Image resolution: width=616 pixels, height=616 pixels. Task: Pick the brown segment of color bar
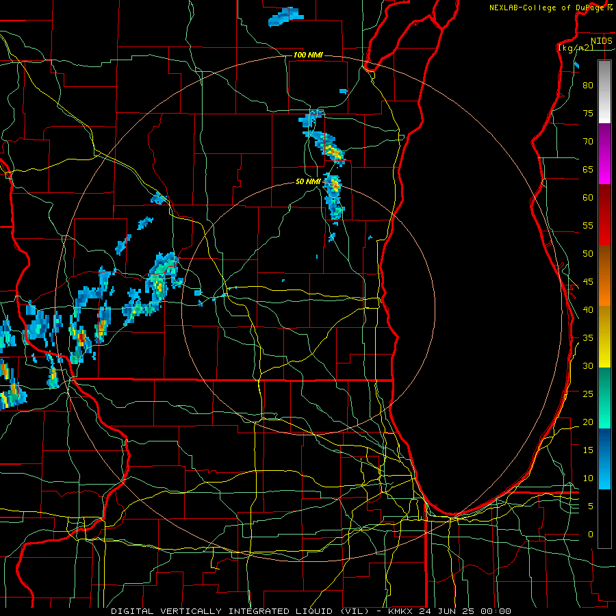click(x=604, y=261)
